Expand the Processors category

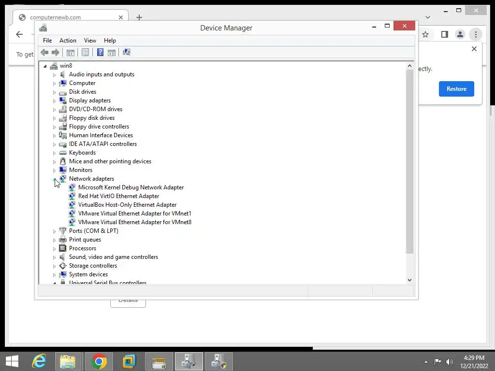[x=54, y=249]
